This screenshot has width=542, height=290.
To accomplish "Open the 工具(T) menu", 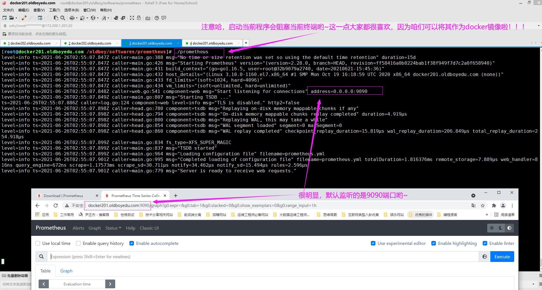I will point(54,10).
